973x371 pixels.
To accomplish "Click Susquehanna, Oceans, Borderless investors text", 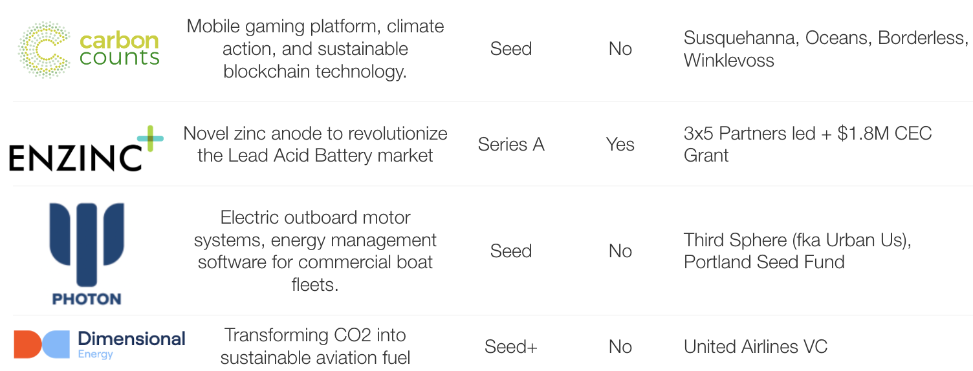I will 825,48.
